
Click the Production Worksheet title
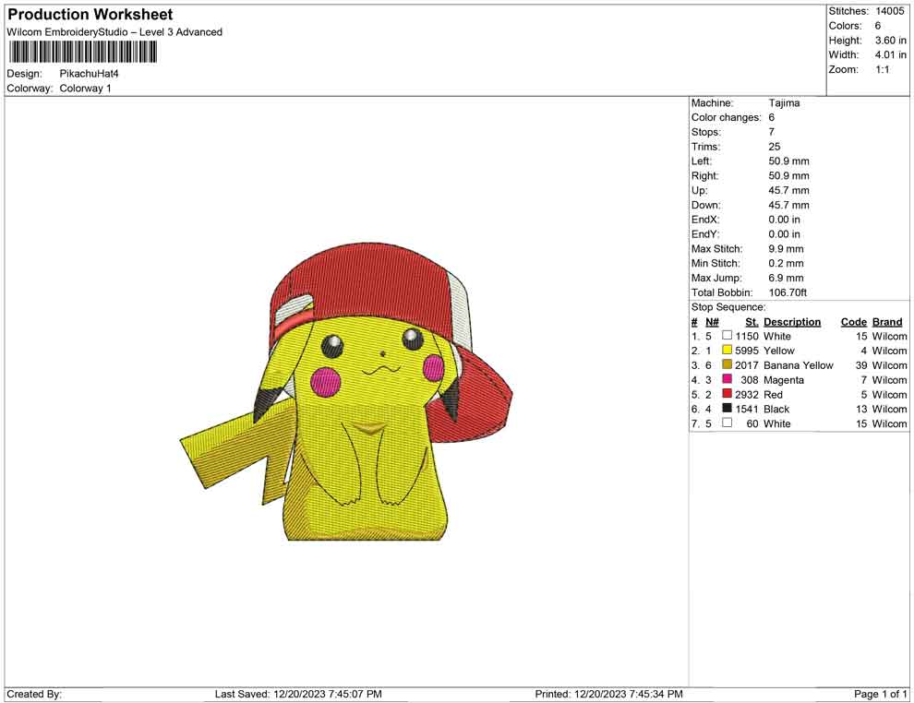(90, 15)
